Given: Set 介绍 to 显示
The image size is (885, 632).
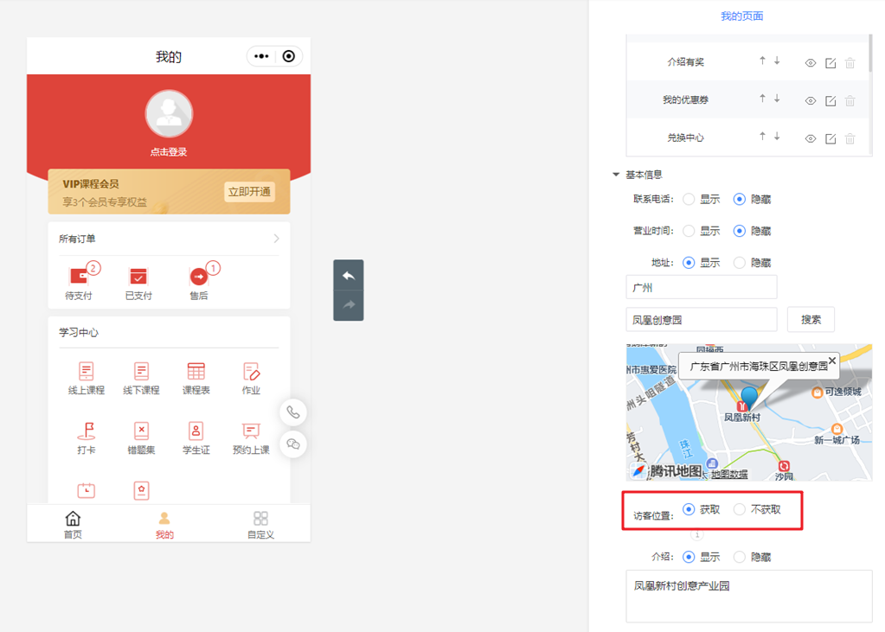Looking at the screenshot, I should (689, 557).
